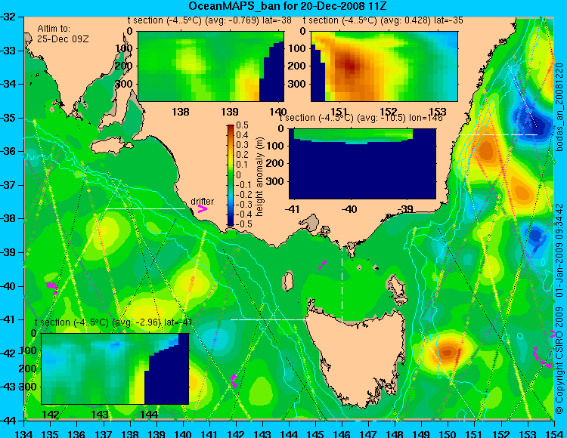Open the temperature section inset for lat=-38
The image size is (567, 438).
pos(211,66)
